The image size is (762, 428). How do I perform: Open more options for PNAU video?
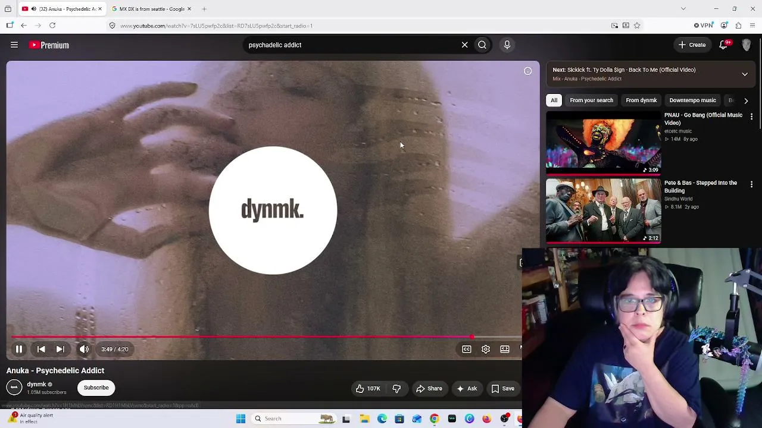(x=751, y=117)
